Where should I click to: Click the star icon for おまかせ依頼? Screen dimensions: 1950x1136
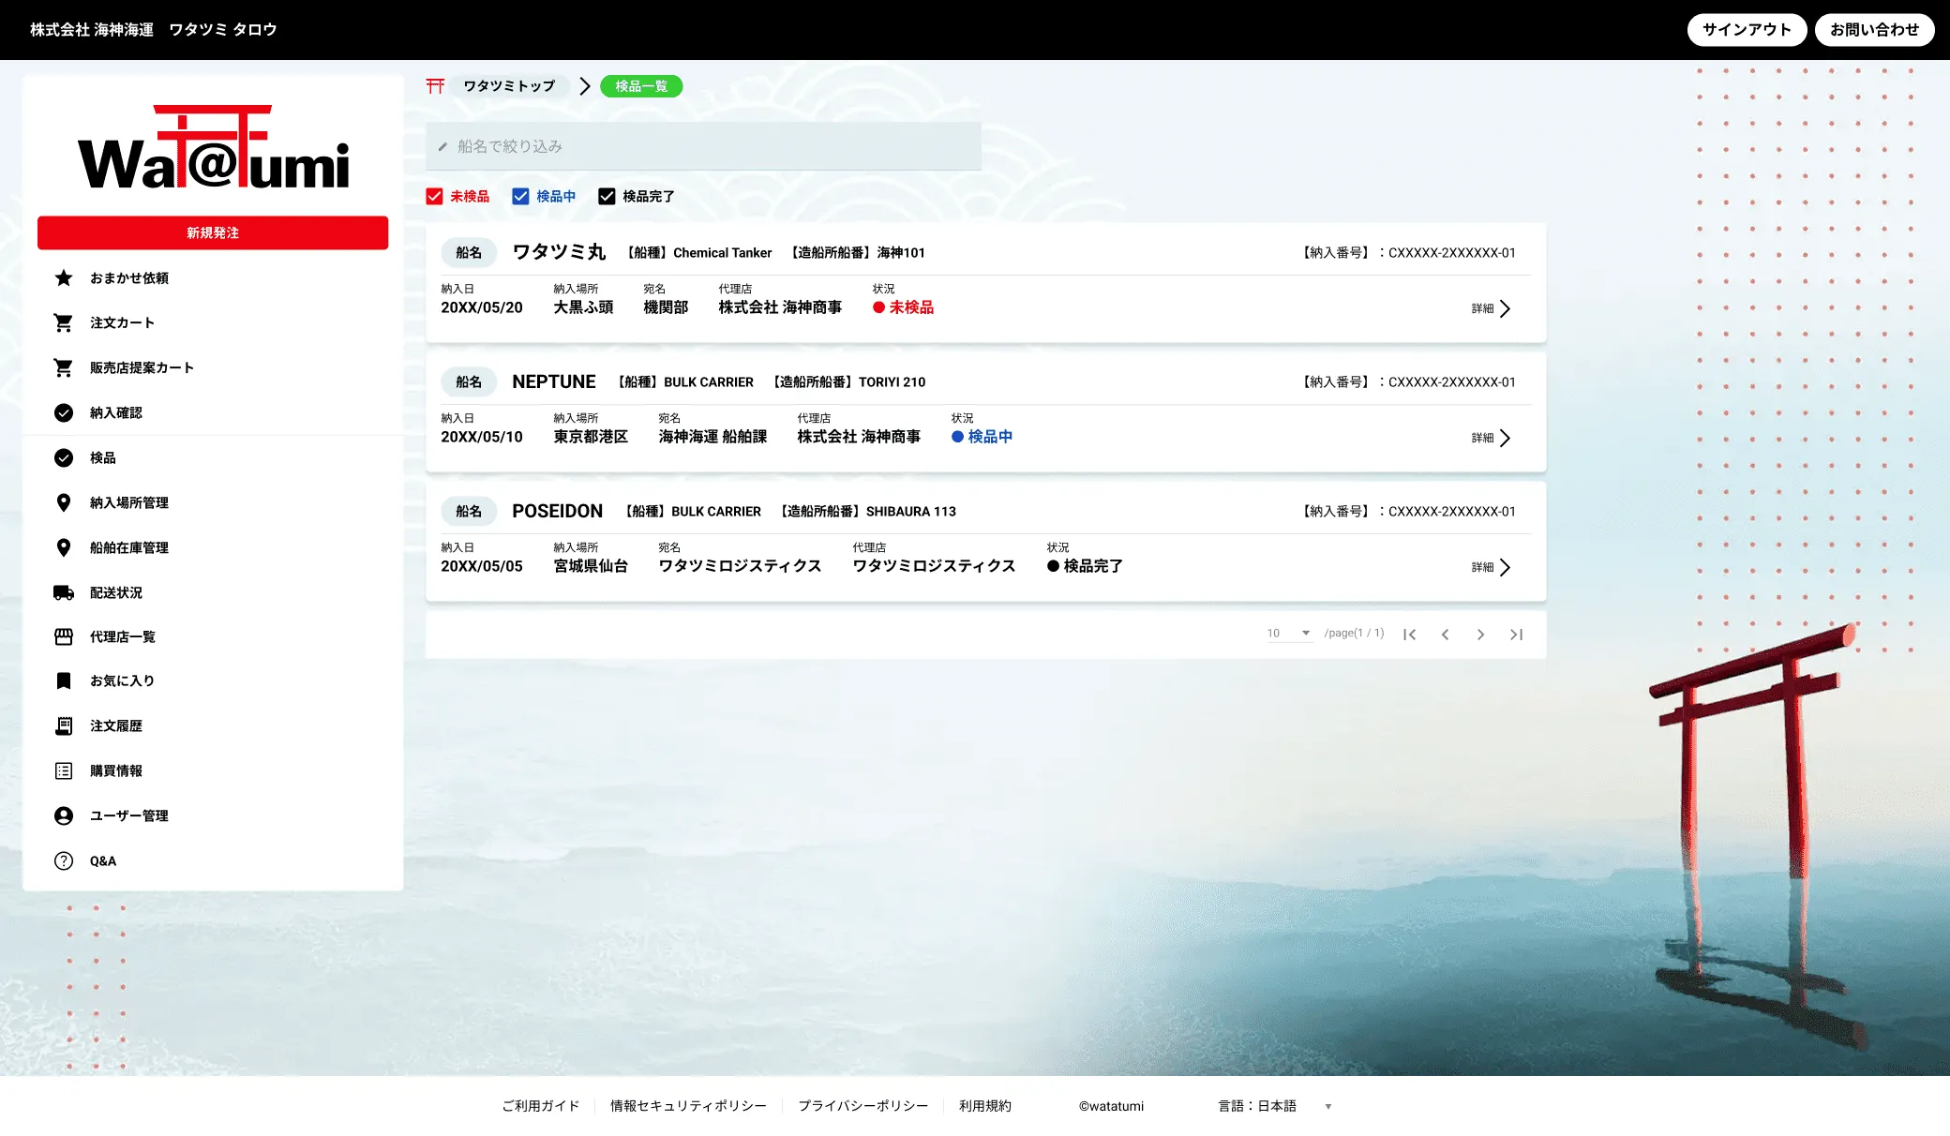63,278
